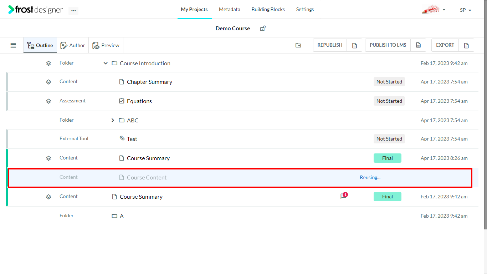Click layers icon on Equations row

48,101
